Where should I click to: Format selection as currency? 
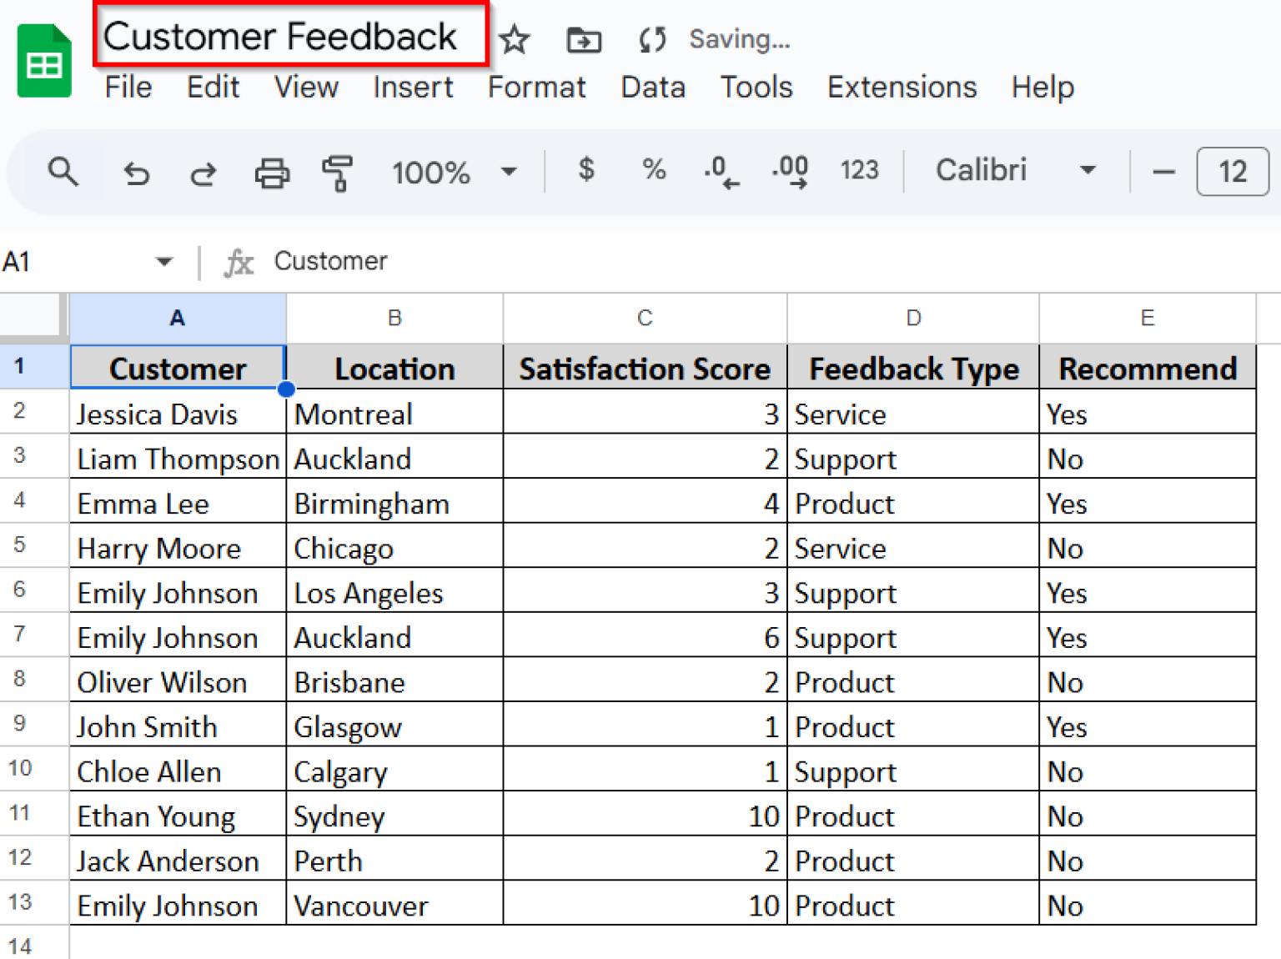pos(586,171)
